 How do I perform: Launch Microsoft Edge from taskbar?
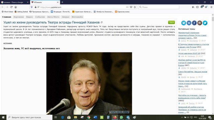pyautogui.click(x=63, y=117)
